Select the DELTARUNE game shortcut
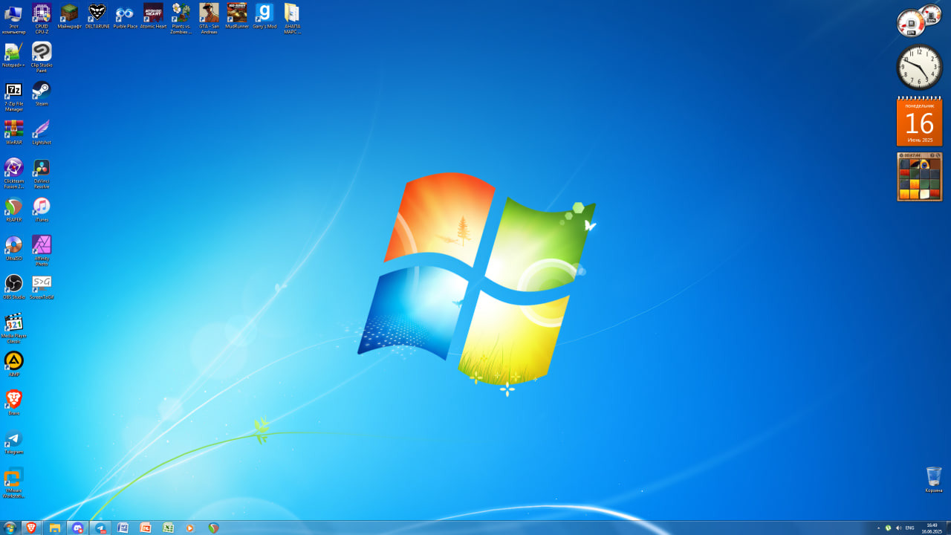This screenshot has height=535, width=951. [x=97, y=16]
